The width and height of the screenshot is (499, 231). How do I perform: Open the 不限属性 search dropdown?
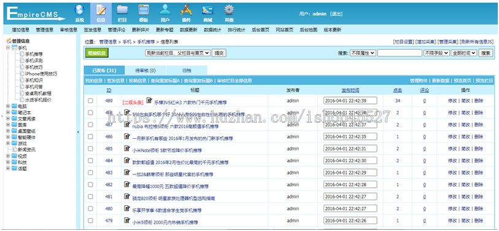pos(363,53)
